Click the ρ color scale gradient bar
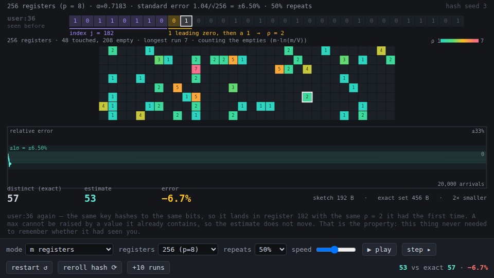The width and height of the screenshot is (494, 278). pyautogui.click(x=460, y=41)
